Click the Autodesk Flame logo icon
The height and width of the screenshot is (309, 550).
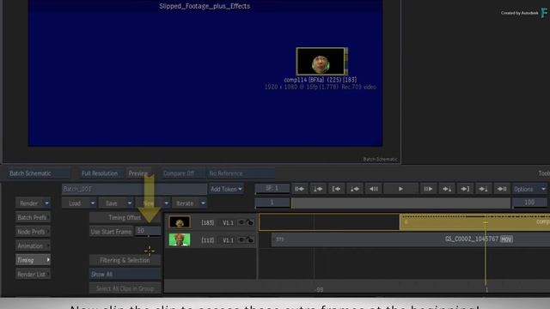544,13
